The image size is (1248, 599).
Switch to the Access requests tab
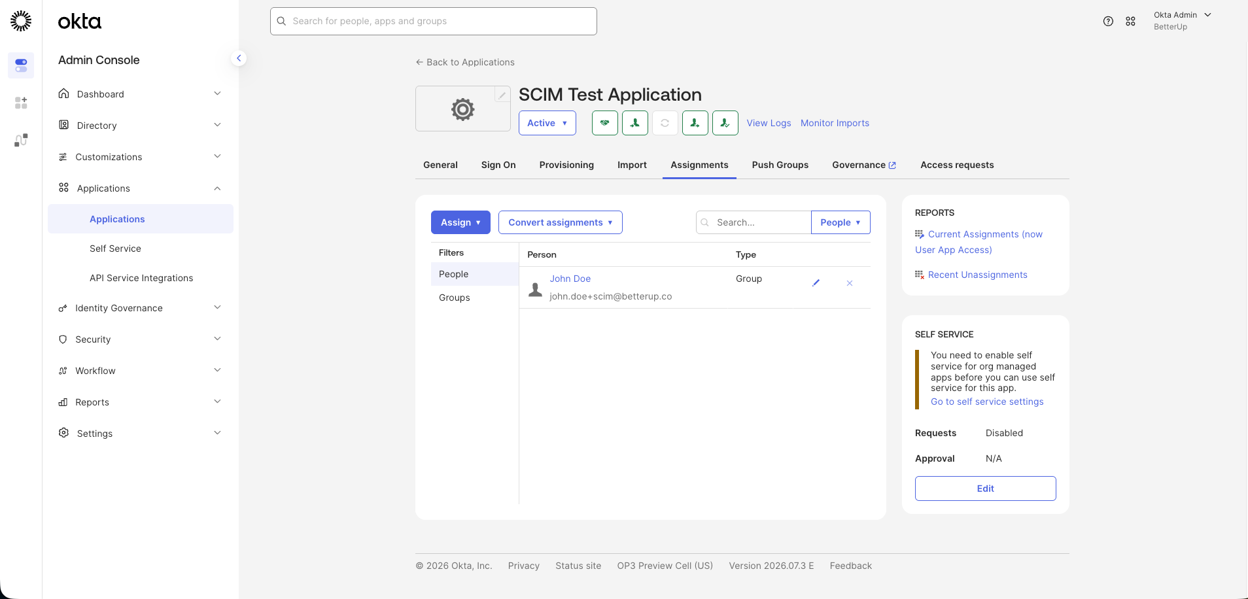pos(957,165)
